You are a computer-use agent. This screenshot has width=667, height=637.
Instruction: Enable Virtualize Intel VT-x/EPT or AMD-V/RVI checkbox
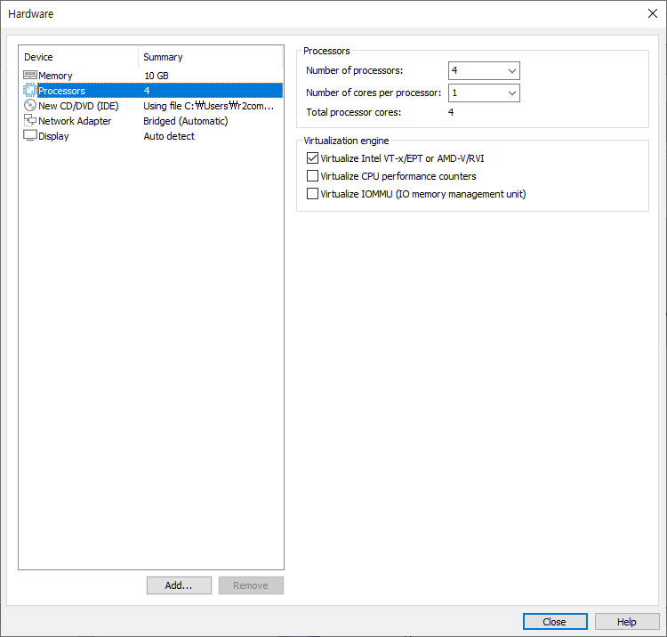[312, 158]
